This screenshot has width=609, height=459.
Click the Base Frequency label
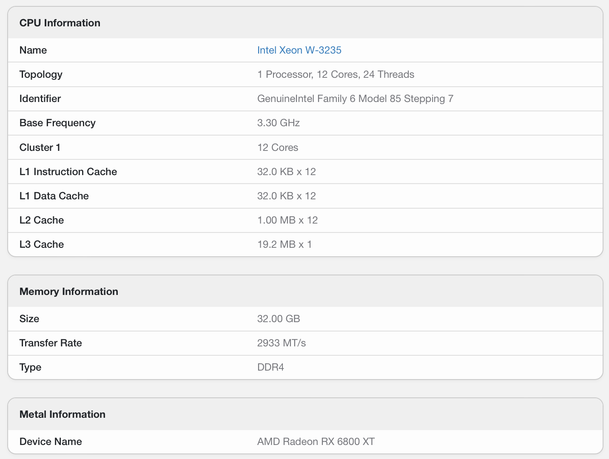pyautogui.click(x=57, y=123)
